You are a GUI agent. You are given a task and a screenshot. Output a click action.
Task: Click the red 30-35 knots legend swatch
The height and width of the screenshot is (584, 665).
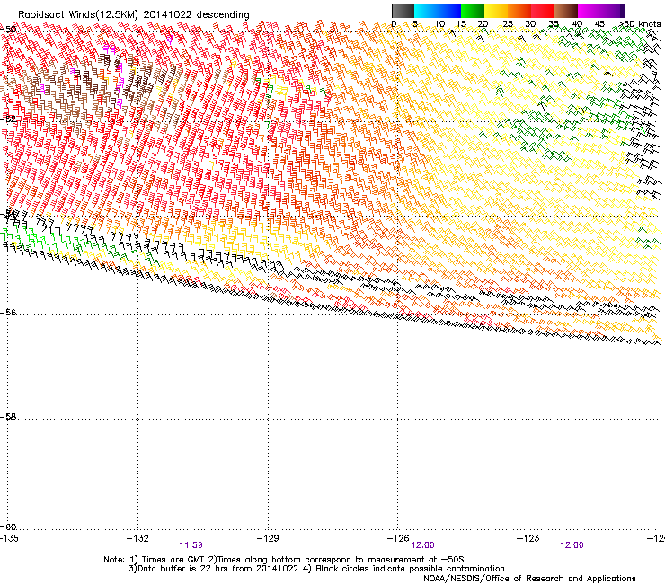543,11
